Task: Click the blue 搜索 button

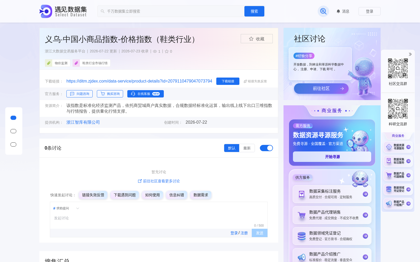Action: point(254,11)
